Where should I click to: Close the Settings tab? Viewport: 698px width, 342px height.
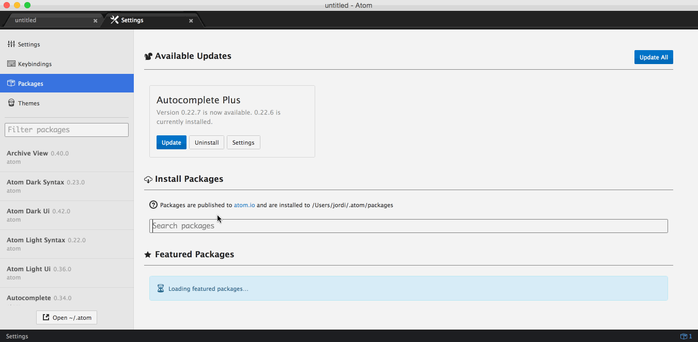pos(191,21)
